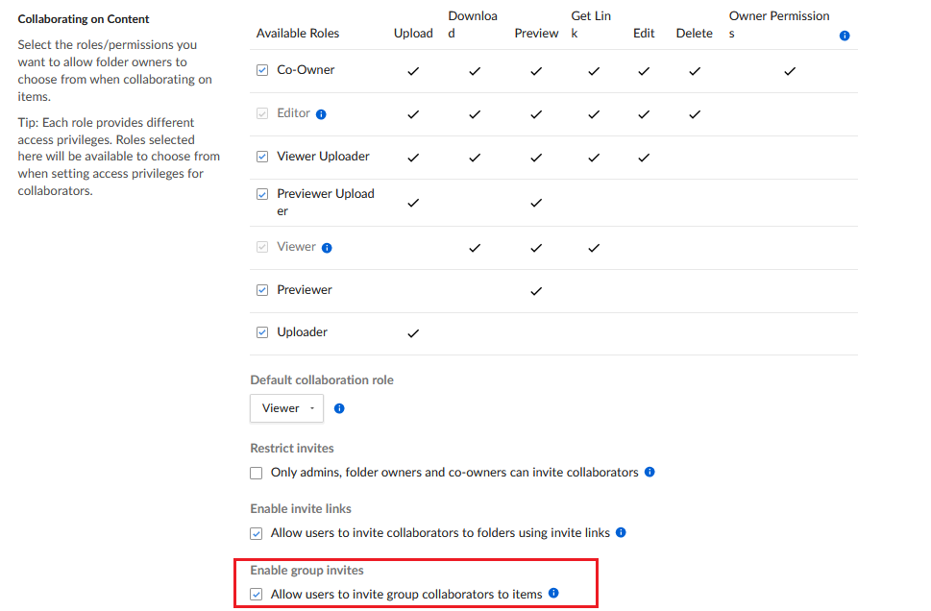
Task: Uncheck the Previewer role checkbox
Action: pos(262,290)
